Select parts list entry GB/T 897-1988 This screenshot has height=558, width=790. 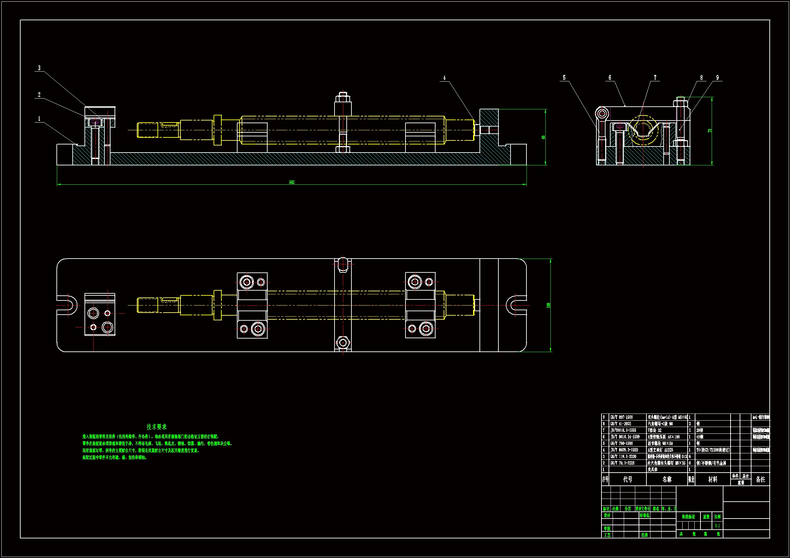pos(621,417)
